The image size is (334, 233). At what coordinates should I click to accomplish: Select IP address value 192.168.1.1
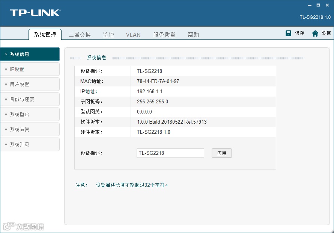(x=150, y=92)
